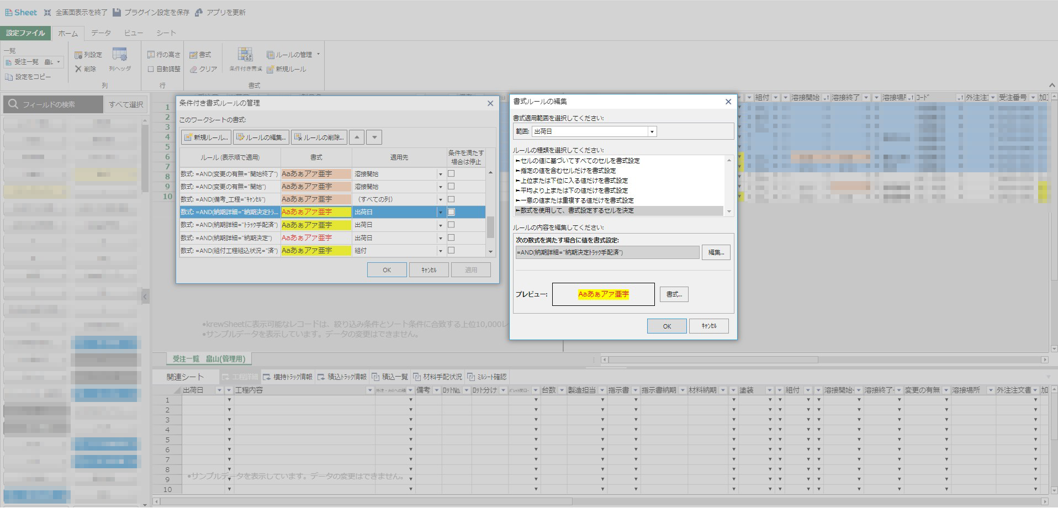The width and height of the screenshot is (1058, 508).
Task: Click the プラグイン設定を保存 save icon
Action: [x=117, y=12]
